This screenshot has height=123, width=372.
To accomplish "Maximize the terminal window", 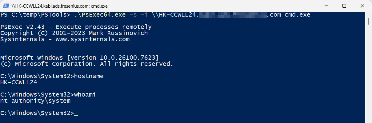I will [344, 6].
